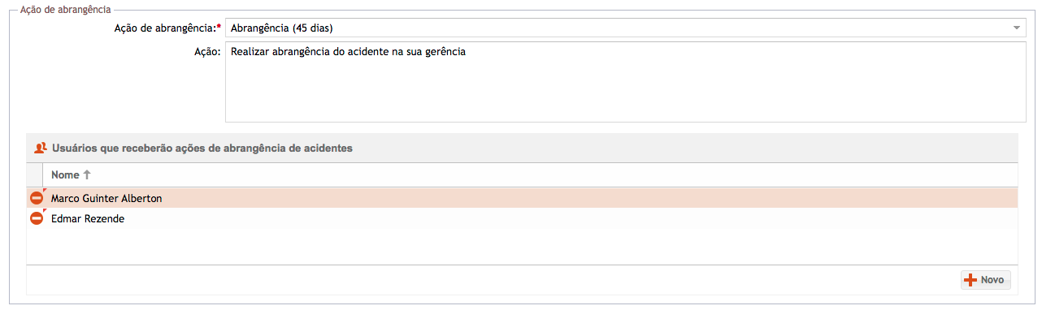
Task: Click the Usuários que receberão ações panel title
Action: coord(202,149)
